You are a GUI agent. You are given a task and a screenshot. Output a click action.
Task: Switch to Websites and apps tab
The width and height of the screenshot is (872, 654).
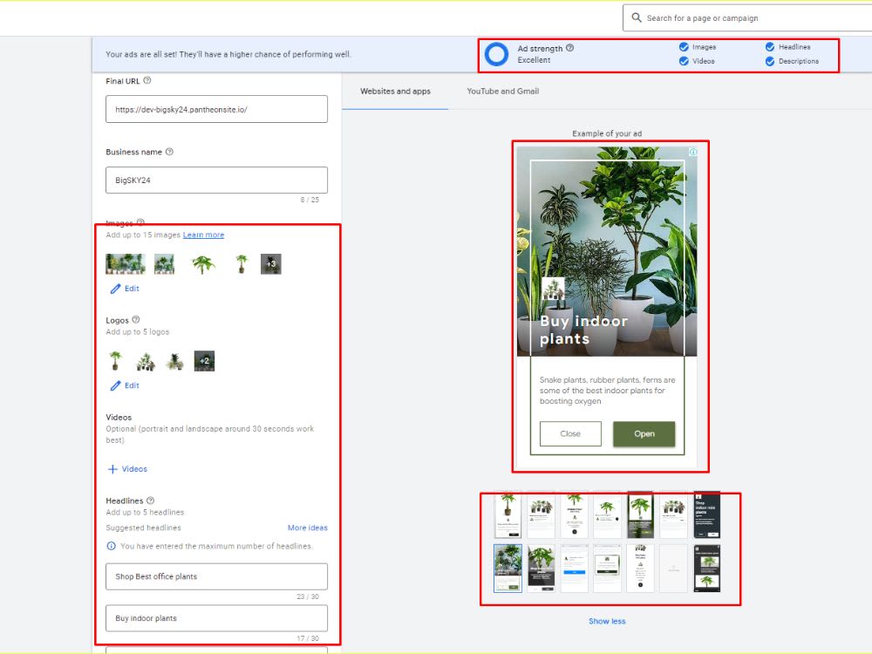coord(395,92)
